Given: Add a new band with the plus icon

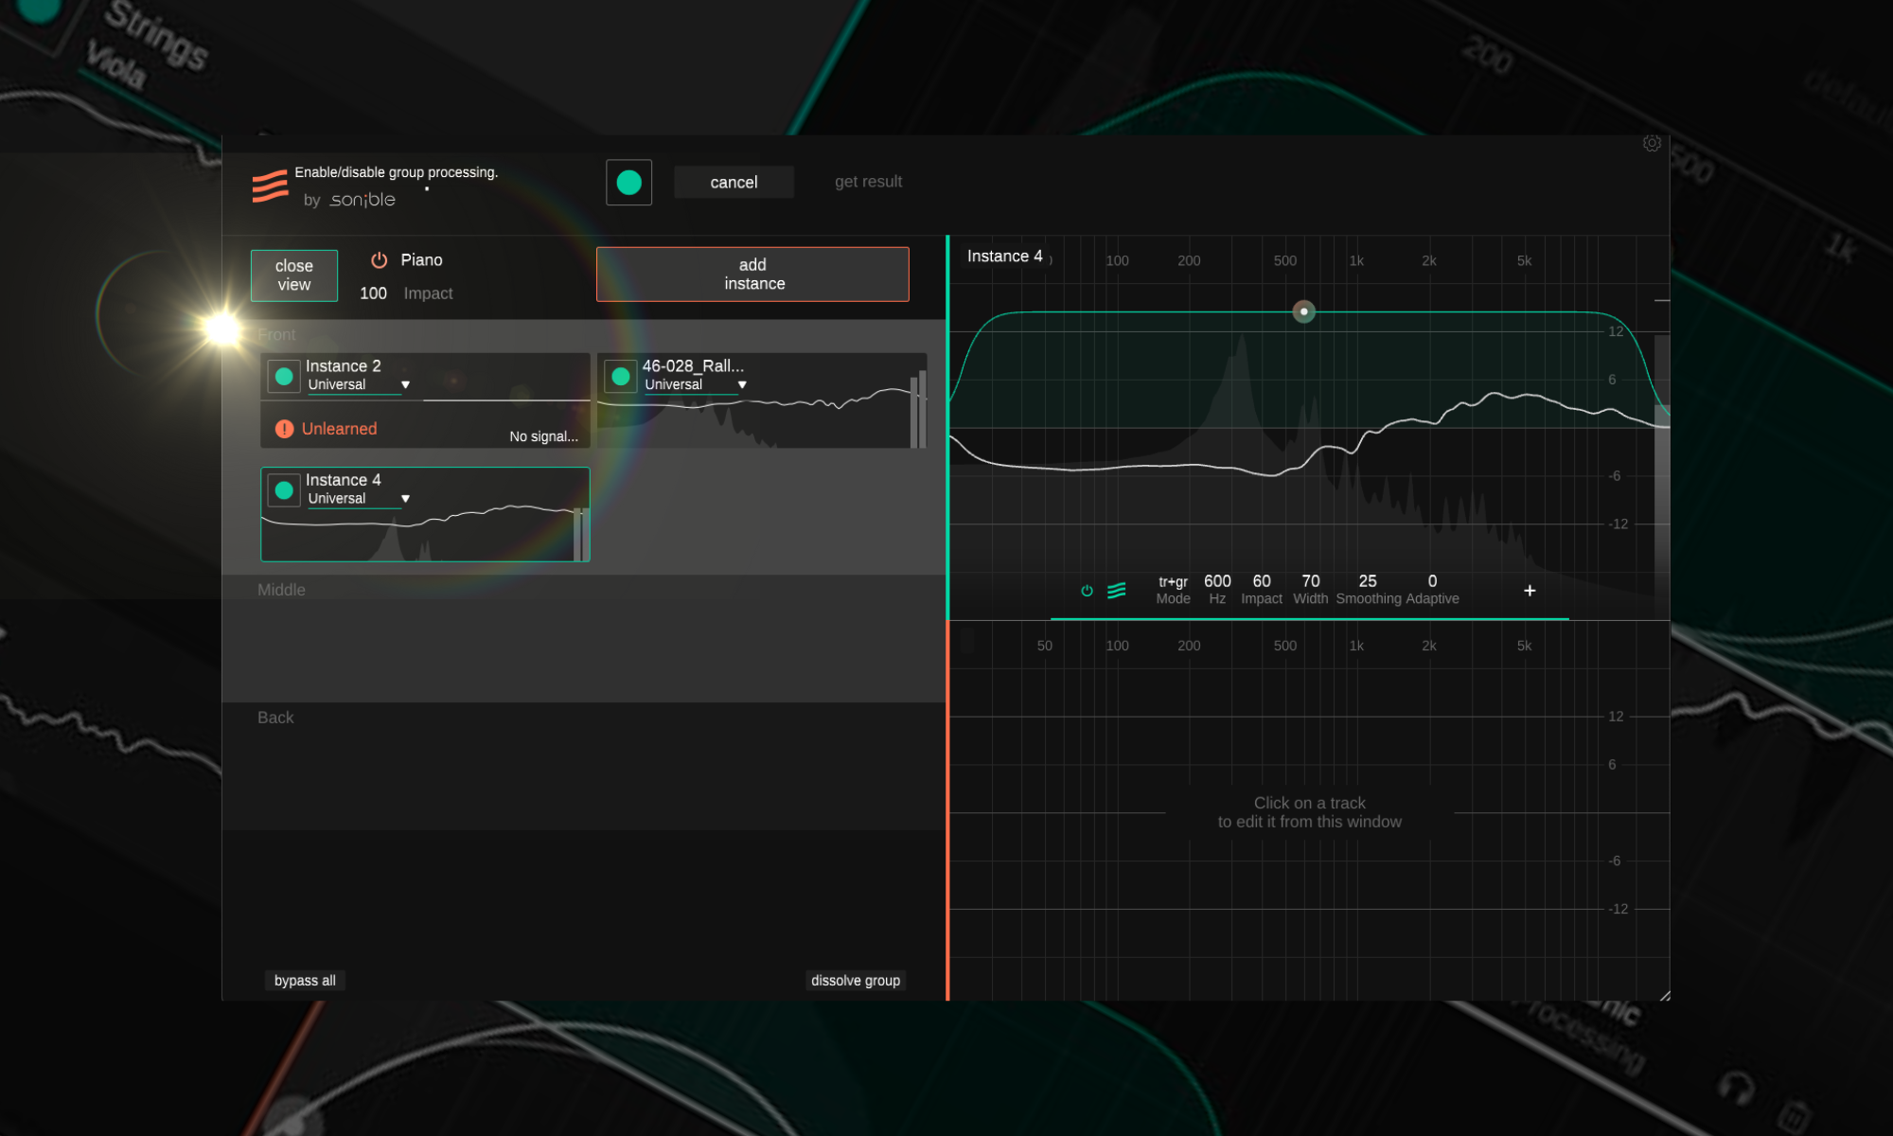Looking at the screenshot, I should (x=1530, y=590).
